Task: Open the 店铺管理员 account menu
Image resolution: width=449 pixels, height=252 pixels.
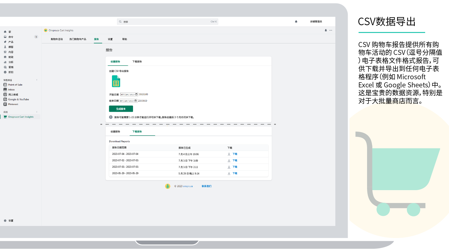Action: 316,22
